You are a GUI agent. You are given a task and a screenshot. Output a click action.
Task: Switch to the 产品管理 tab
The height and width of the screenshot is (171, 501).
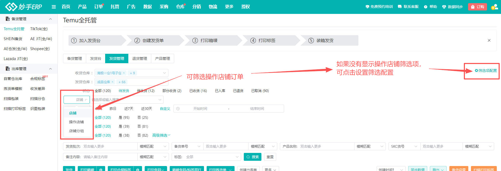click(163, 58)
